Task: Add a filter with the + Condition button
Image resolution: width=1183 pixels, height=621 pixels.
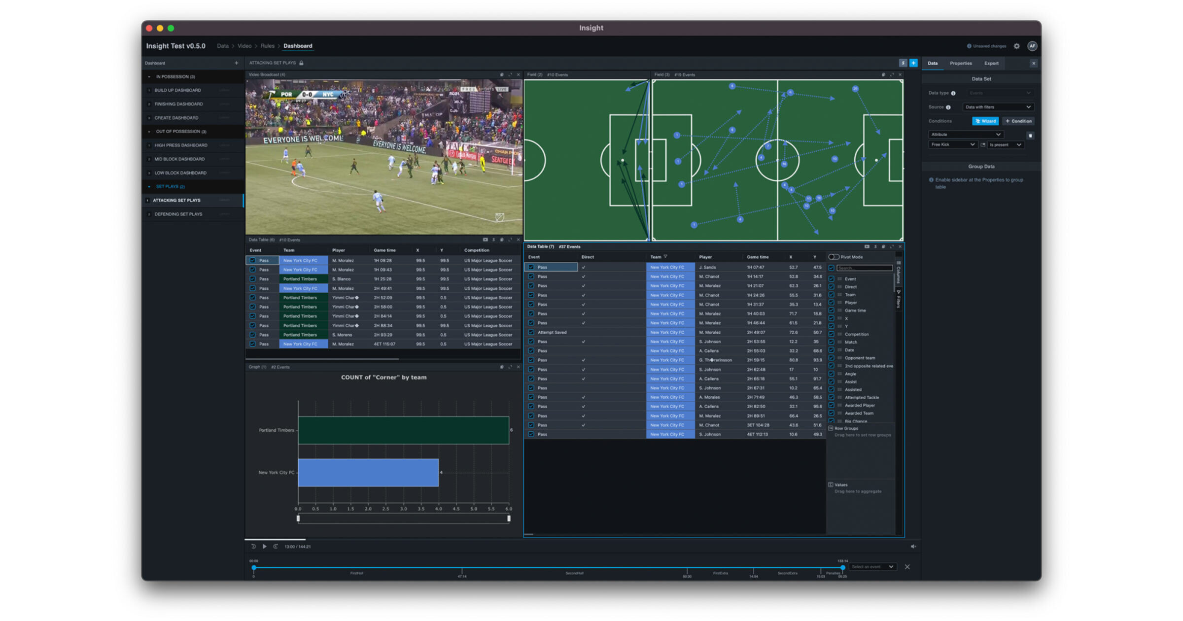Action: [1018, 121]
